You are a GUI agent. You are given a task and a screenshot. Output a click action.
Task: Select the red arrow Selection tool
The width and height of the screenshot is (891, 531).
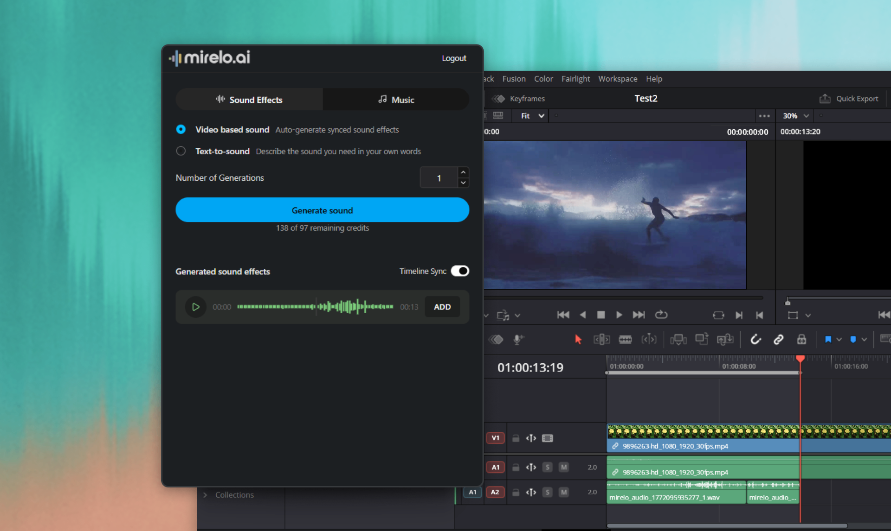(x=578, y=340)
